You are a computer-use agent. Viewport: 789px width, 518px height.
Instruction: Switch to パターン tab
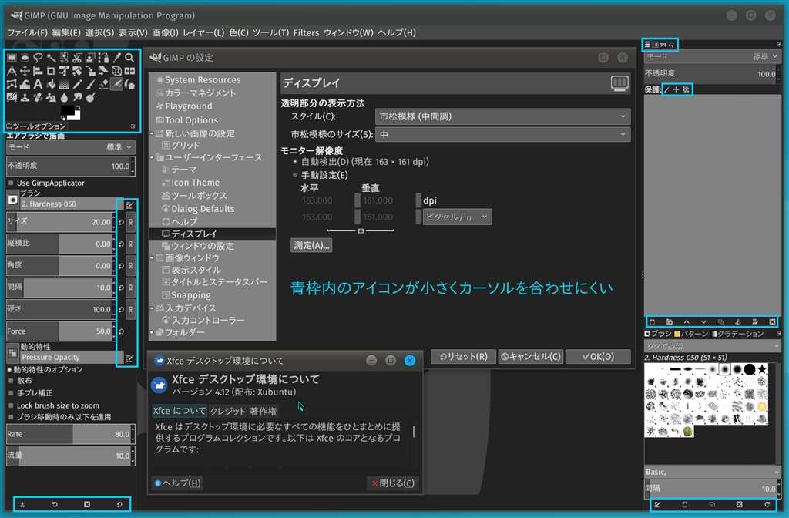point(691,334)
